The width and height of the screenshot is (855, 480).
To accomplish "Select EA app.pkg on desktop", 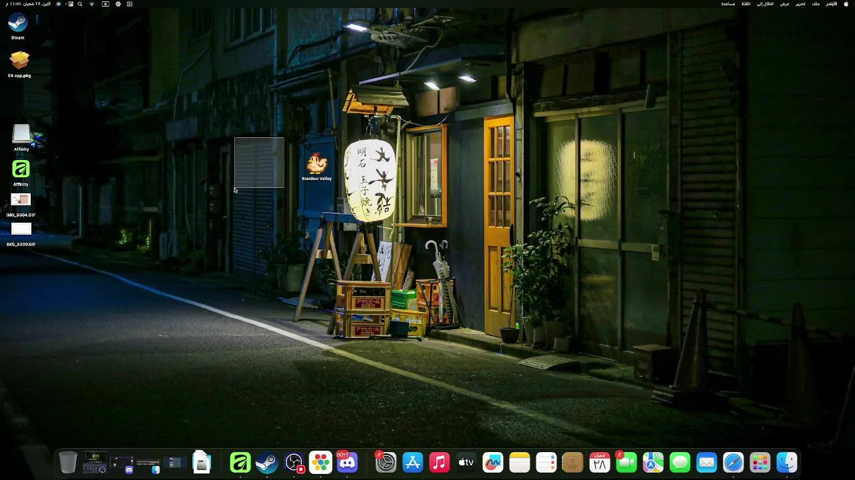I will (19, 61).
